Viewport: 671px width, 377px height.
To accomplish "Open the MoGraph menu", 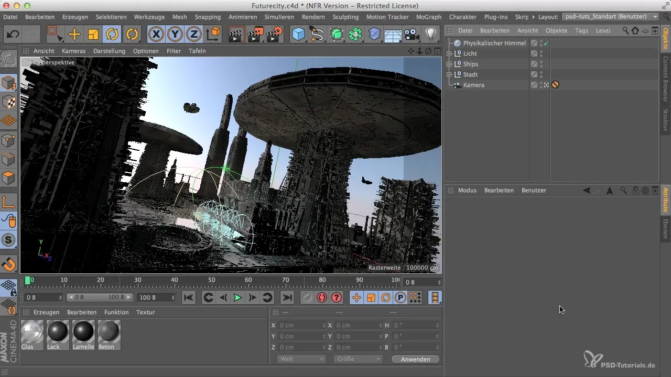I will coord(429,17).
